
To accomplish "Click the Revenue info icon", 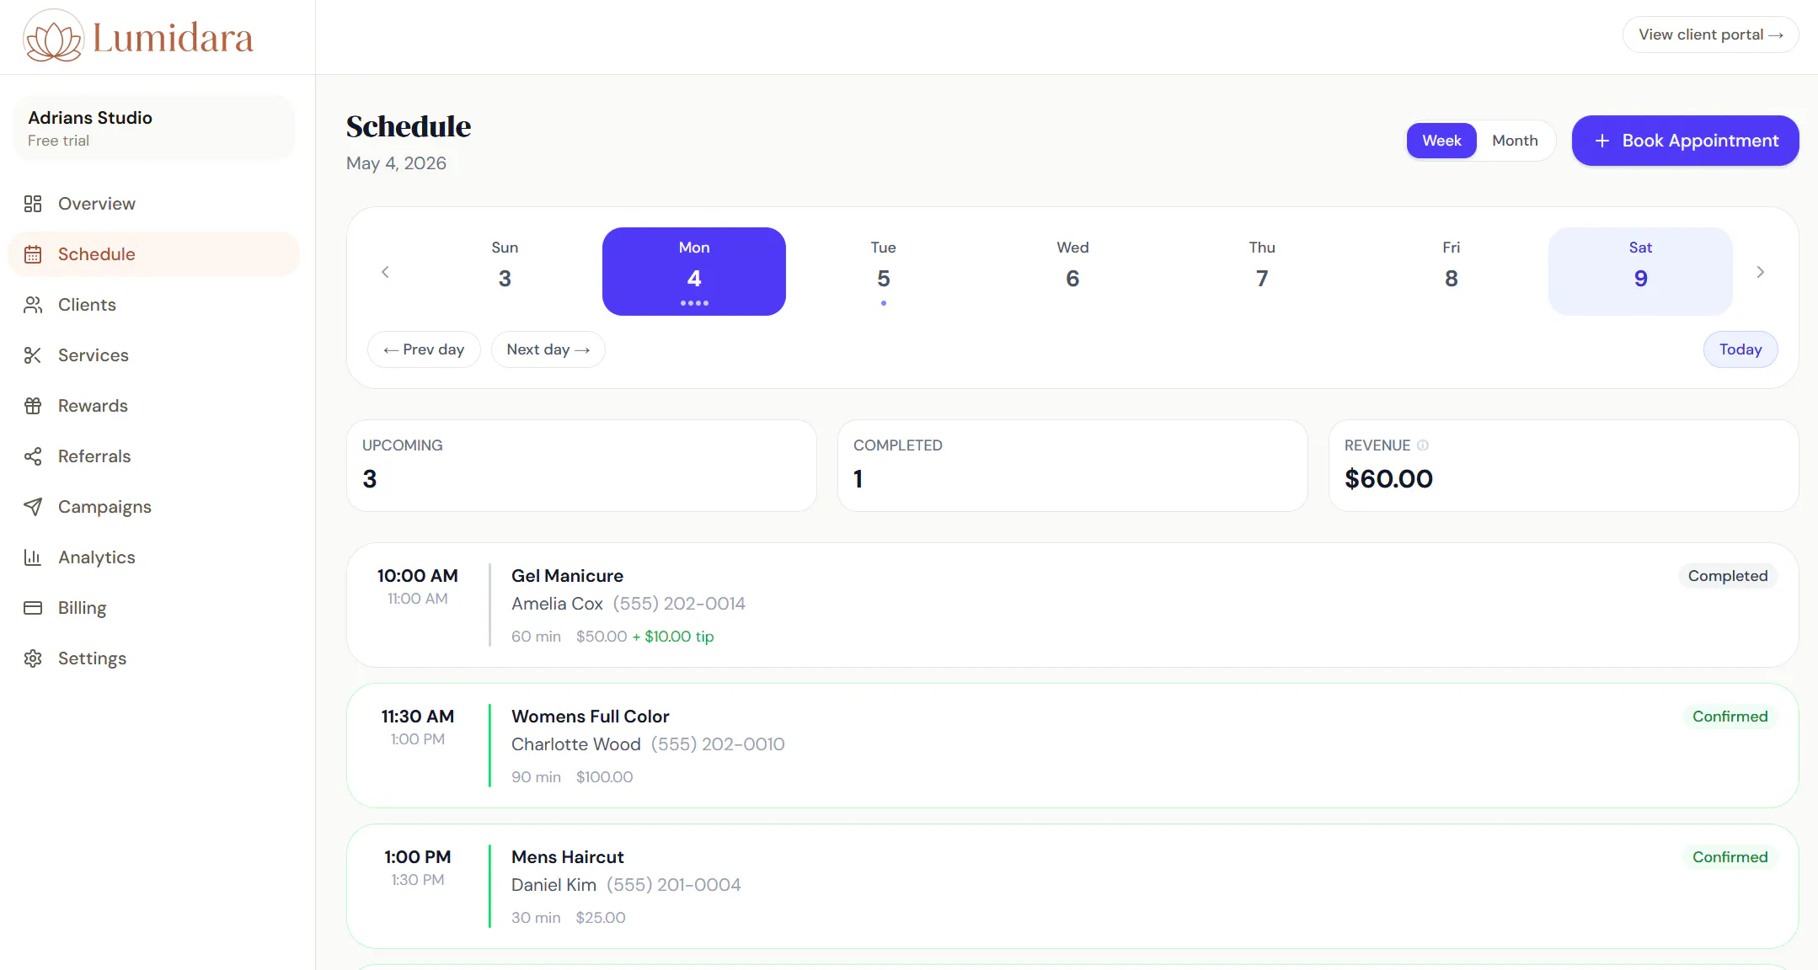I will 1423,445.
